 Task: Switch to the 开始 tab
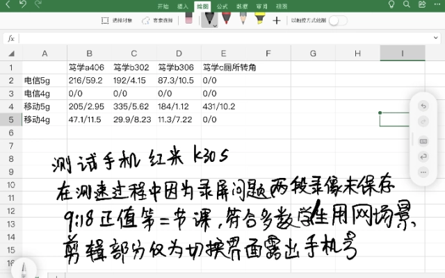click(163, 6)
